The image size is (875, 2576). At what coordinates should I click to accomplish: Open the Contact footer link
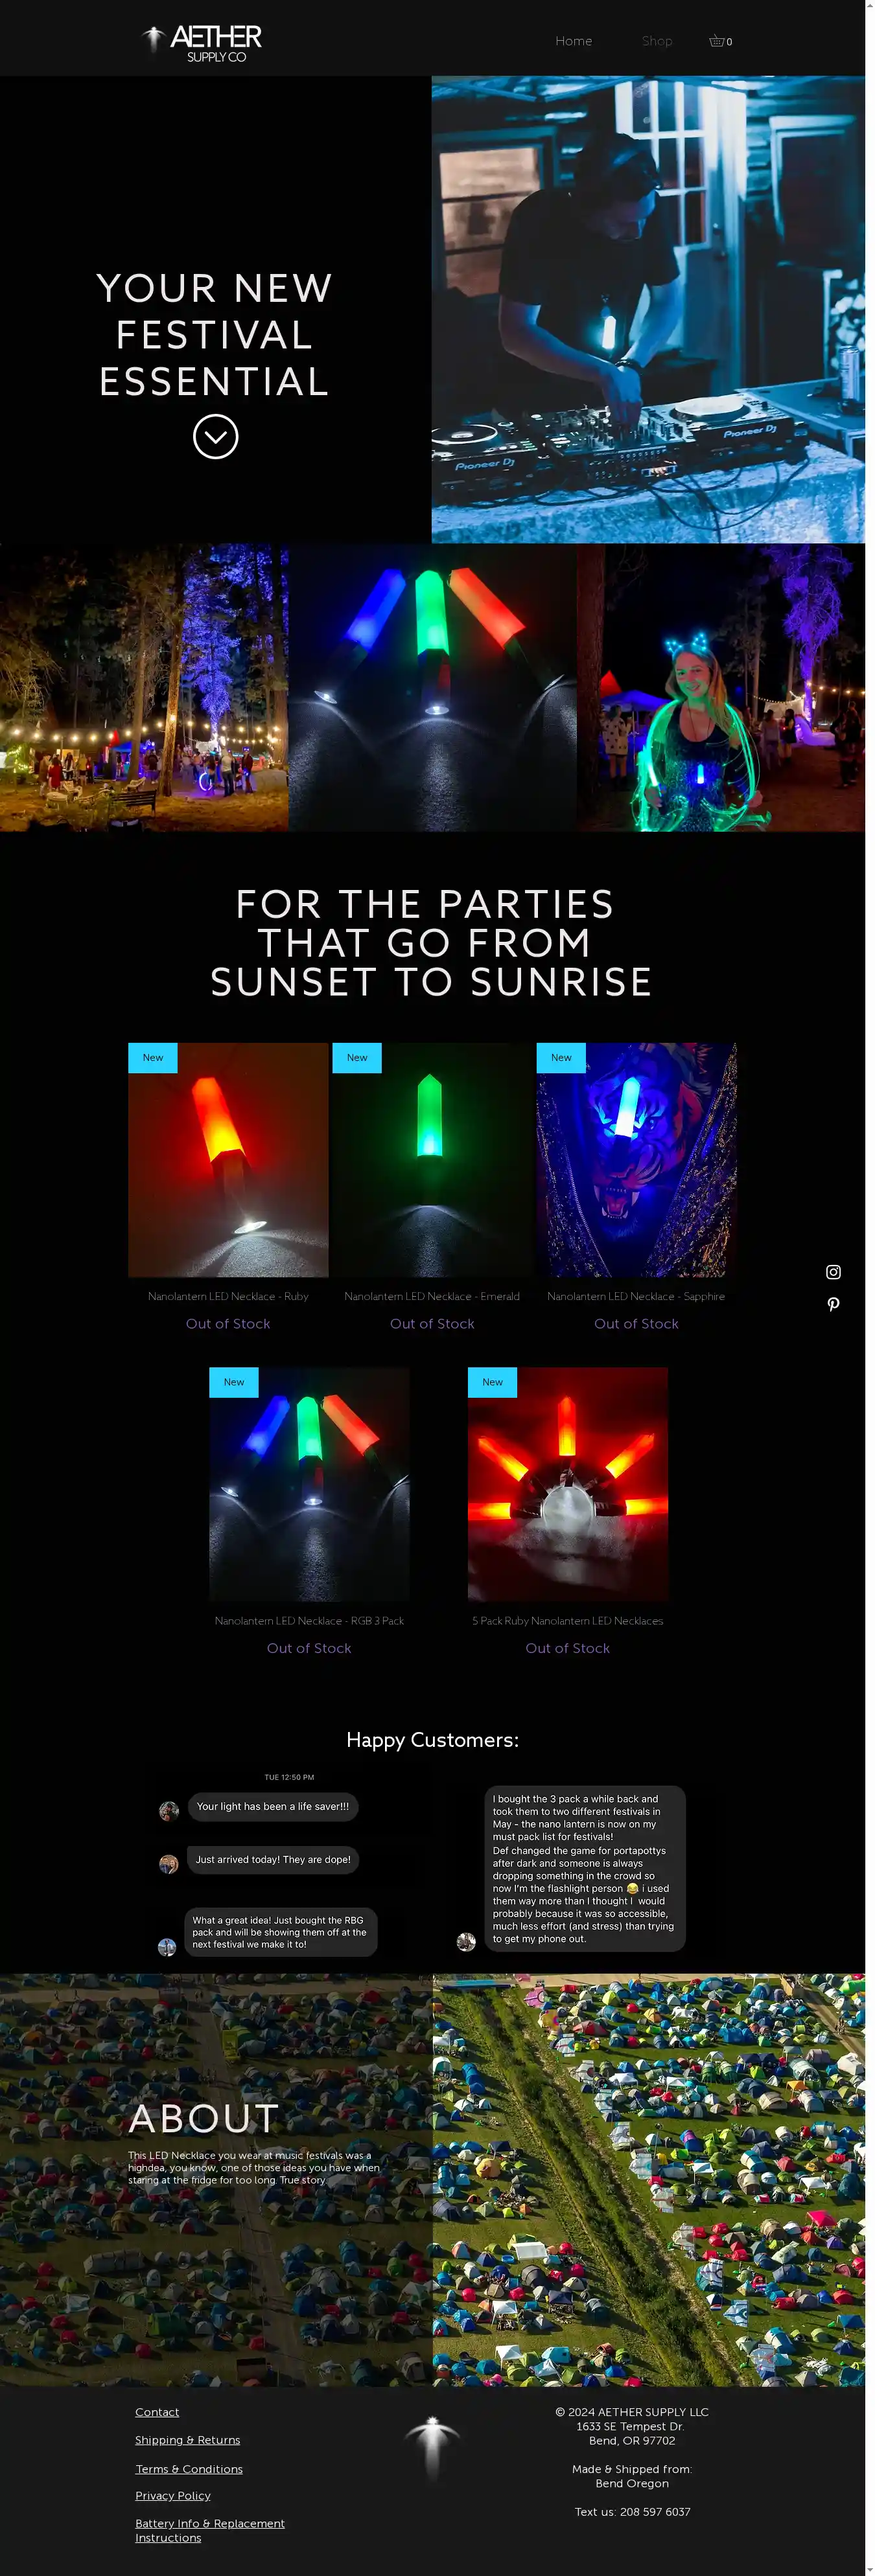pos(157,2412)
